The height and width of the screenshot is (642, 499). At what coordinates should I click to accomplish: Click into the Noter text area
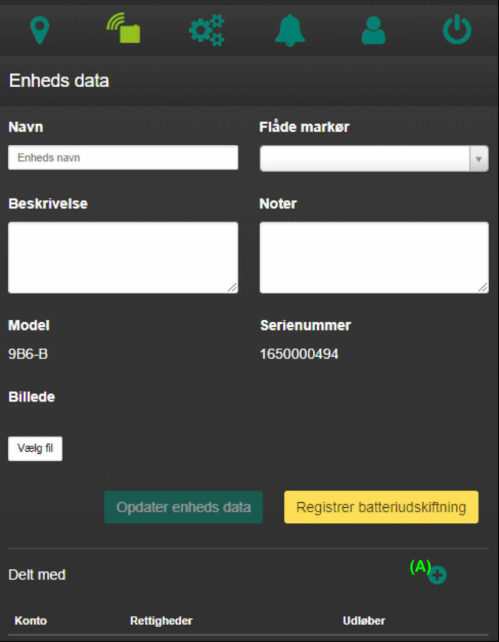coord(374,258)
